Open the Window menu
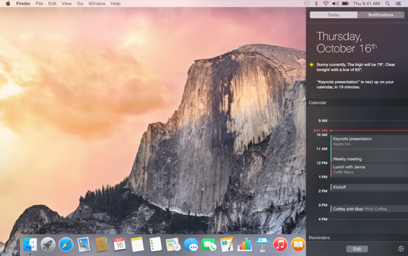Image resolution: width=408 pixels, height=256 pixels. (x=97, y=3)
